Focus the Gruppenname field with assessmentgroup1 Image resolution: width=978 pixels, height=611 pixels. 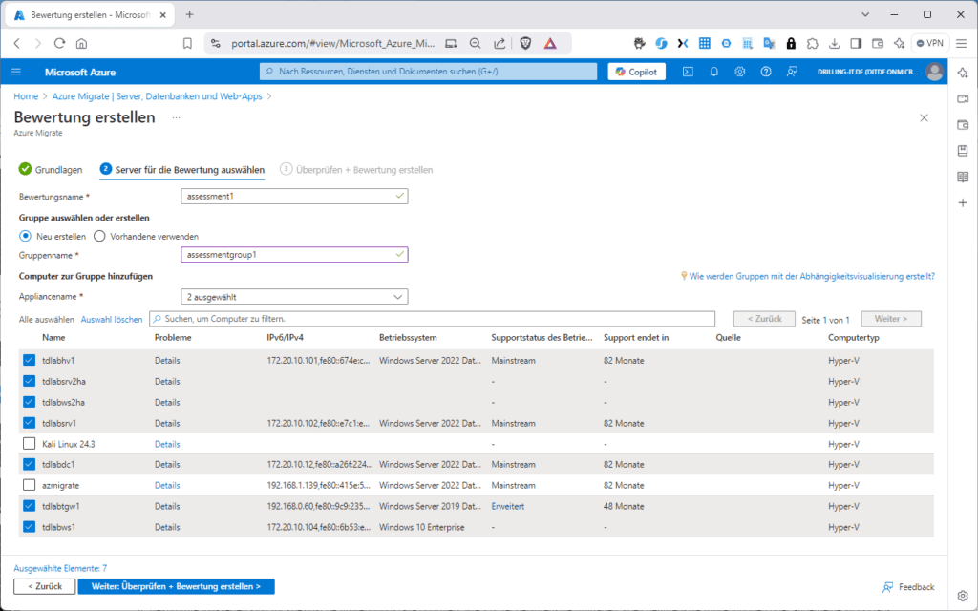coord(294,254)
